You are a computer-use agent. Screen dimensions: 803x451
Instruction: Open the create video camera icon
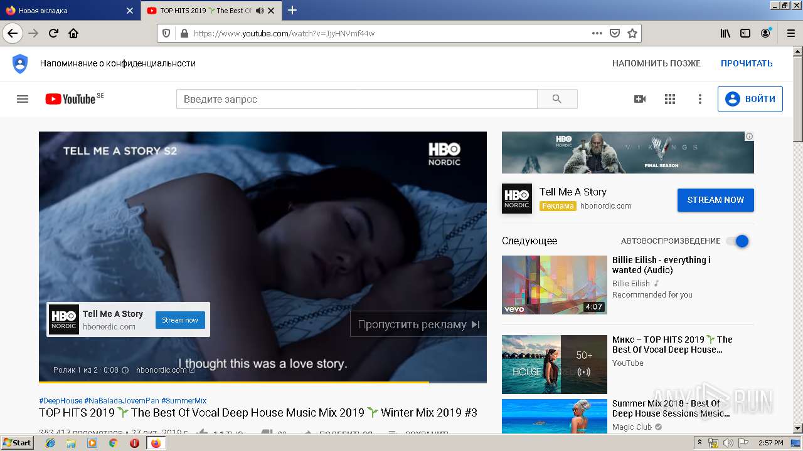coord(640,99)
